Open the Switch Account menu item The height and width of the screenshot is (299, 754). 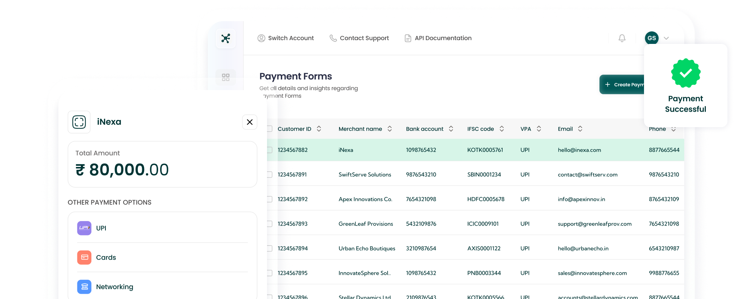286,38
